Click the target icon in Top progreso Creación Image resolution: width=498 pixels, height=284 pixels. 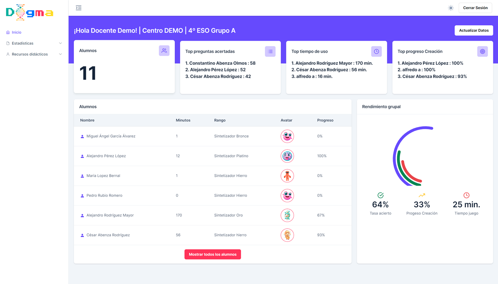click(x=482, y=51)
